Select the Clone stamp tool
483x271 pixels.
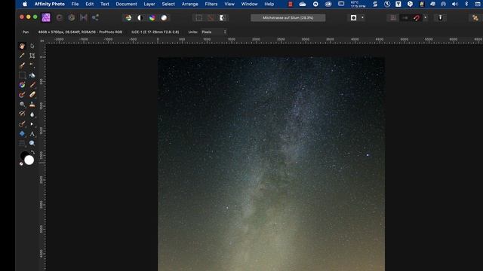(x=32, y=105)
